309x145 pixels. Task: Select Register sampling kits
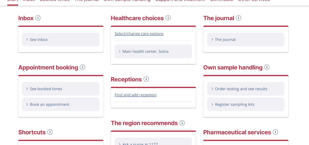(246, 104)
